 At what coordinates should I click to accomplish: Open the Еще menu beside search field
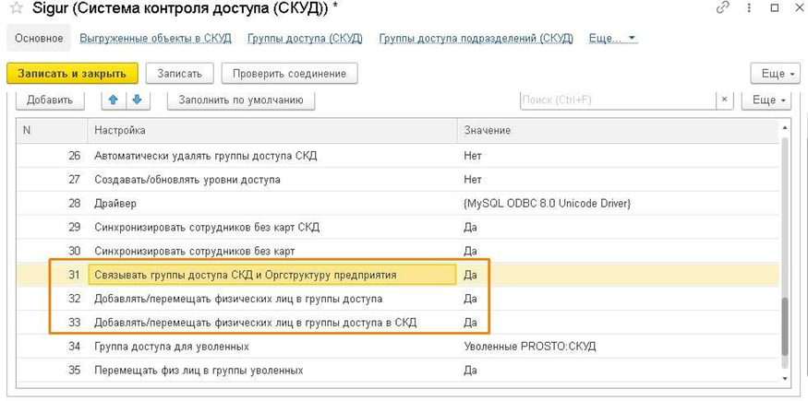(770, 100)
